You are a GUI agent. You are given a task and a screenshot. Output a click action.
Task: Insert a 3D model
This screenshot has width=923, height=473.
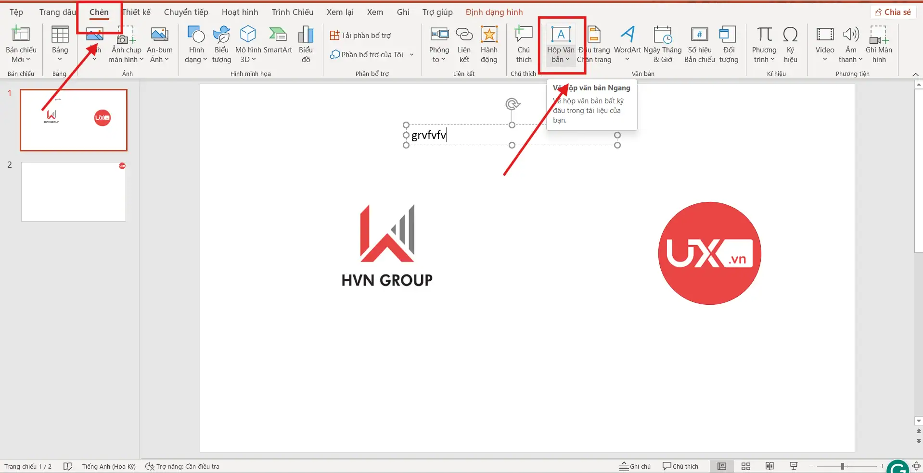tap(248, 43)
